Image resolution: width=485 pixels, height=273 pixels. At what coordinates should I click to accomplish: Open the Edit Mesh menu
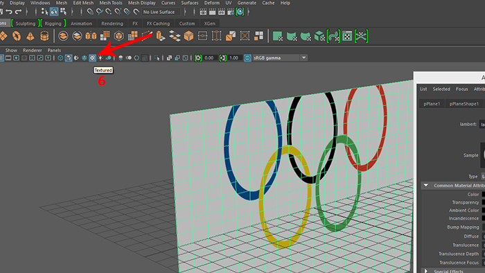[83, 3]
